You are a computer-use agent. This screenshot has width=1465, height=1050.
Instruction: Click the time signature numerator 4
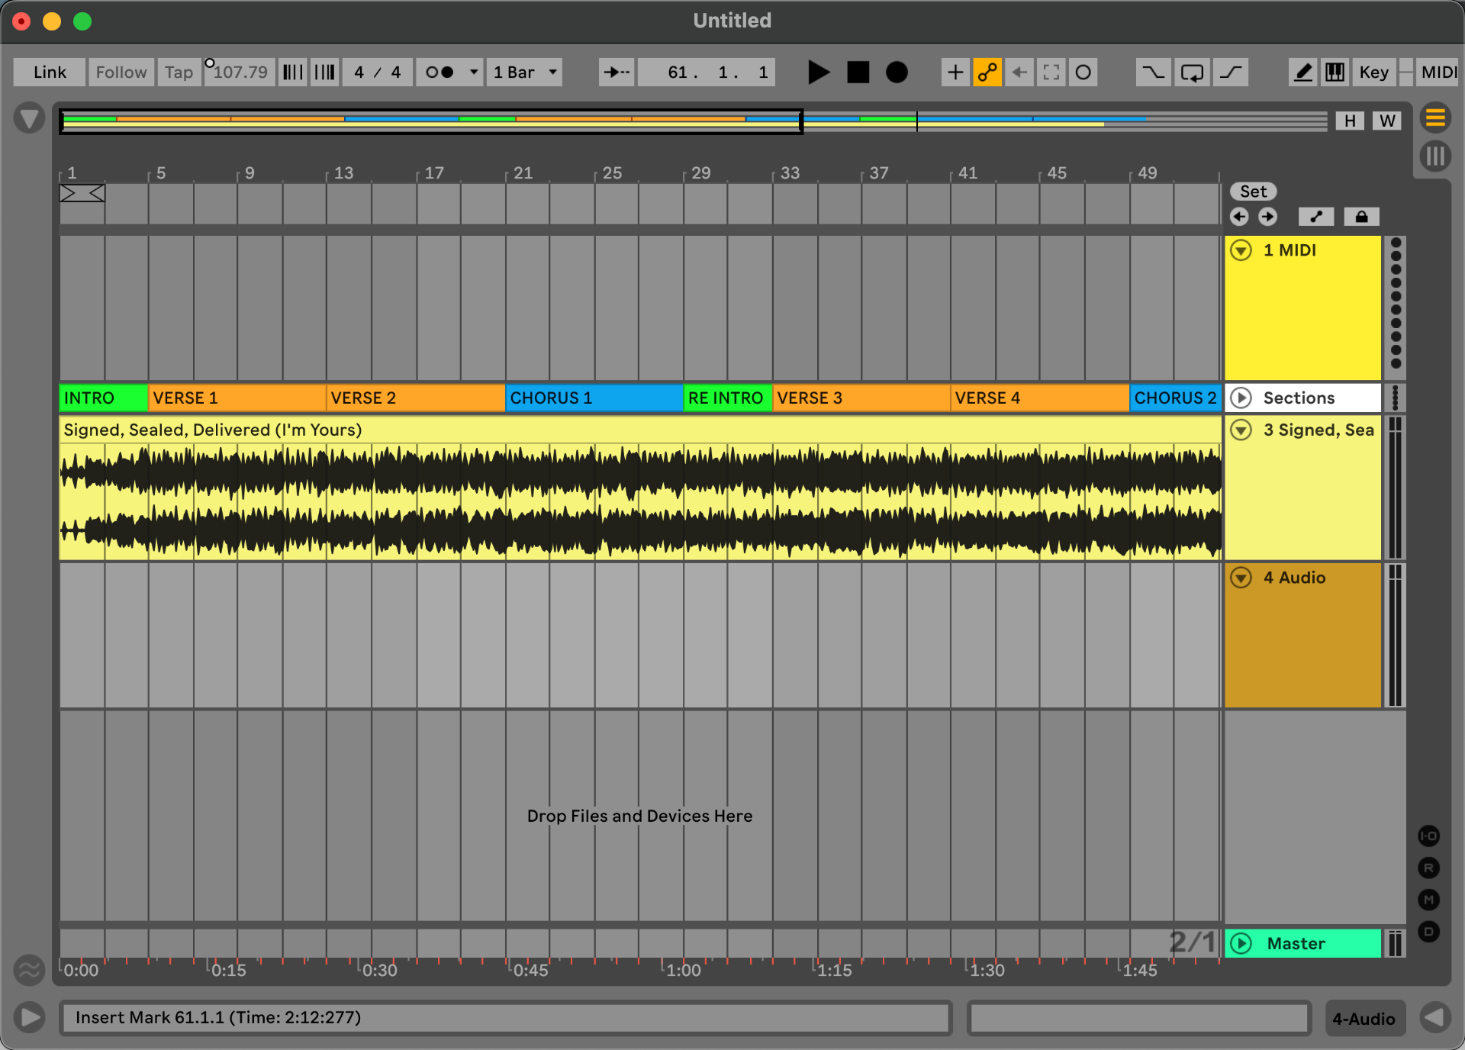[x=359, y=72]
